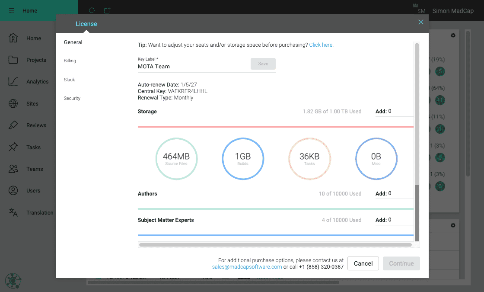Open the Home icon in sidebar

click(13, 38)
